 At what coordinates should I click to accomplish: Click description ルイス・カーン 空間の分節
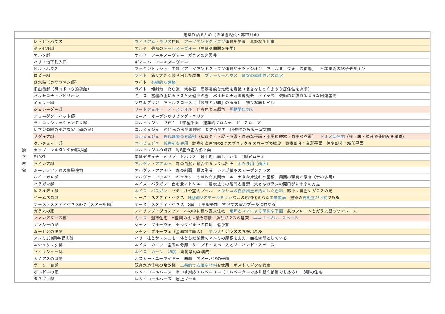click(282, 245)
